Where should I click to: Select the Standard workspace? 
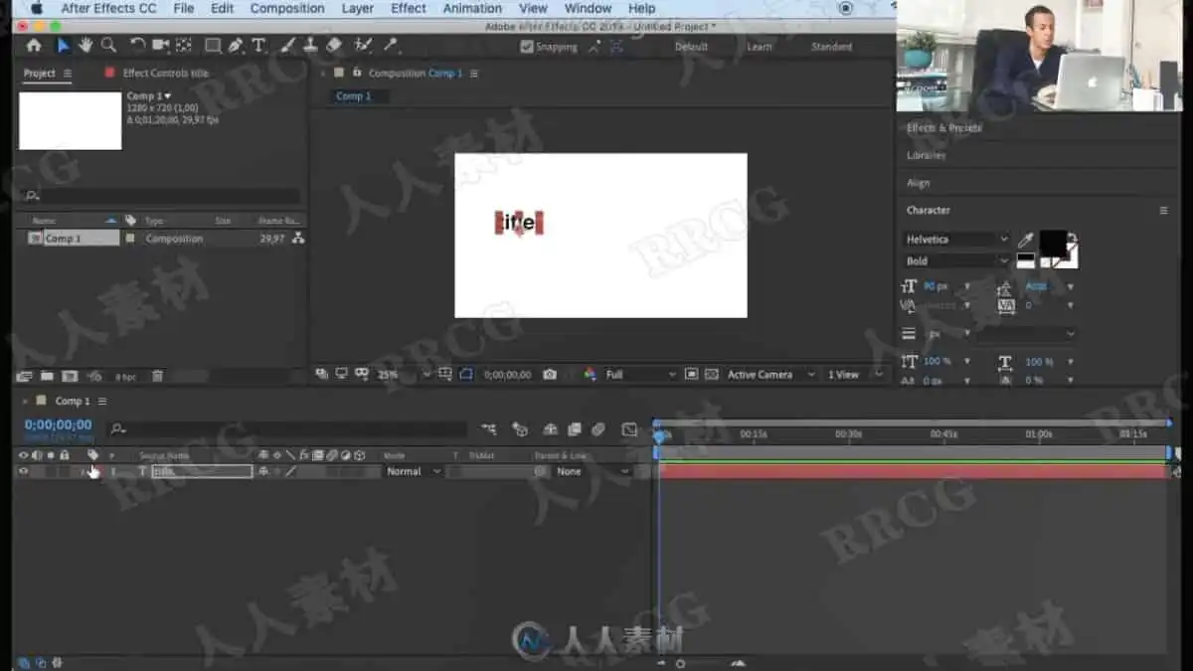831,47
